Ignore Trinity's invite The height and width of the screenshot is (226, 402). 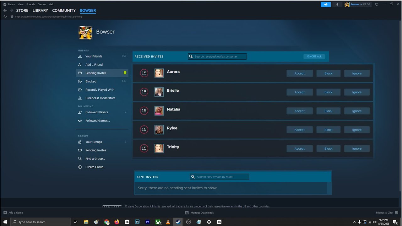point(357,149)
